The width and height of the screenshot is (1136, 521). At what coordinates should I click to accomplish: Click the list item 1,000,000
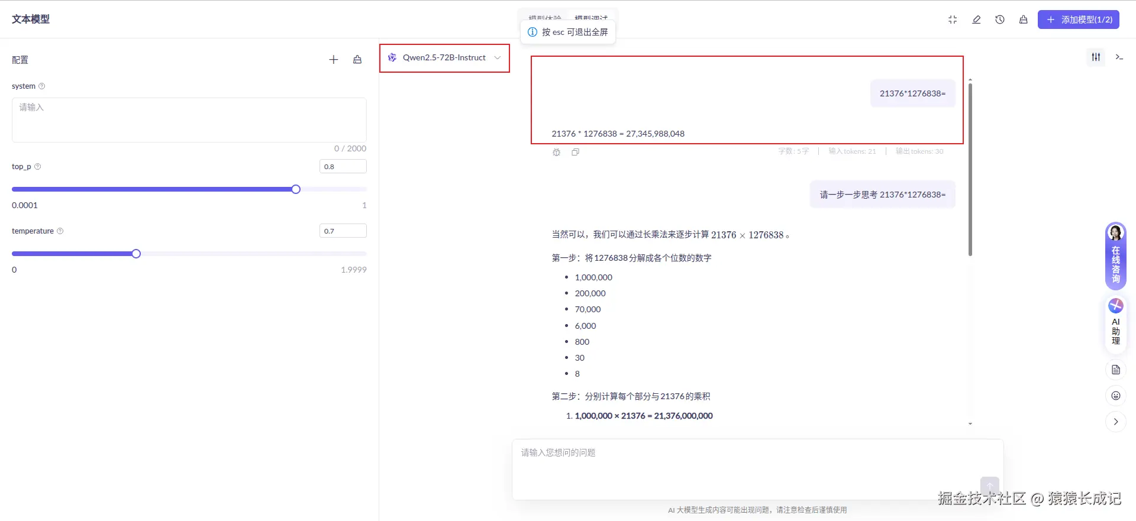click(593, 277)
